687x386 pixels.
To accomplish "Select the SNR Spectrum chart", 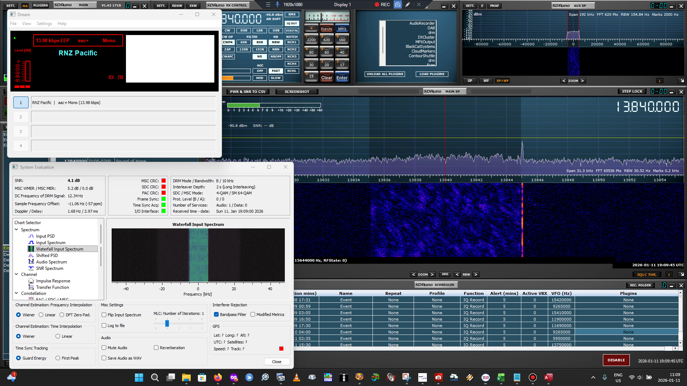I will (49, 268).
